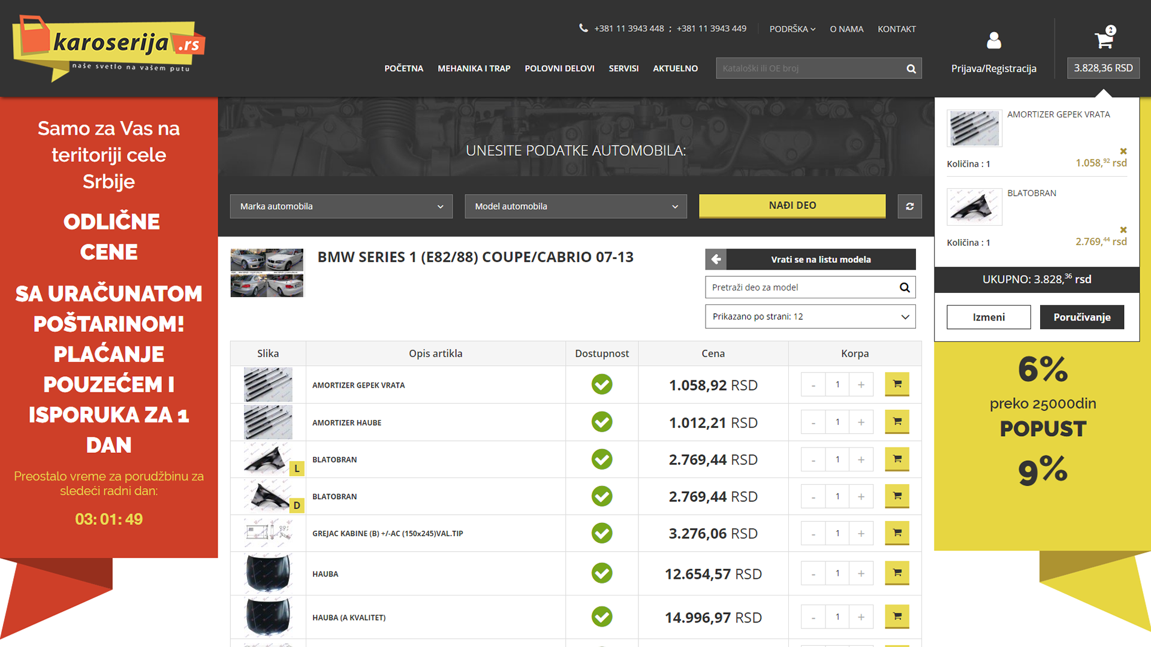1151x647 pixels.
Task: Open GREJAC KABINE product image
Action: tap(268, 533)
